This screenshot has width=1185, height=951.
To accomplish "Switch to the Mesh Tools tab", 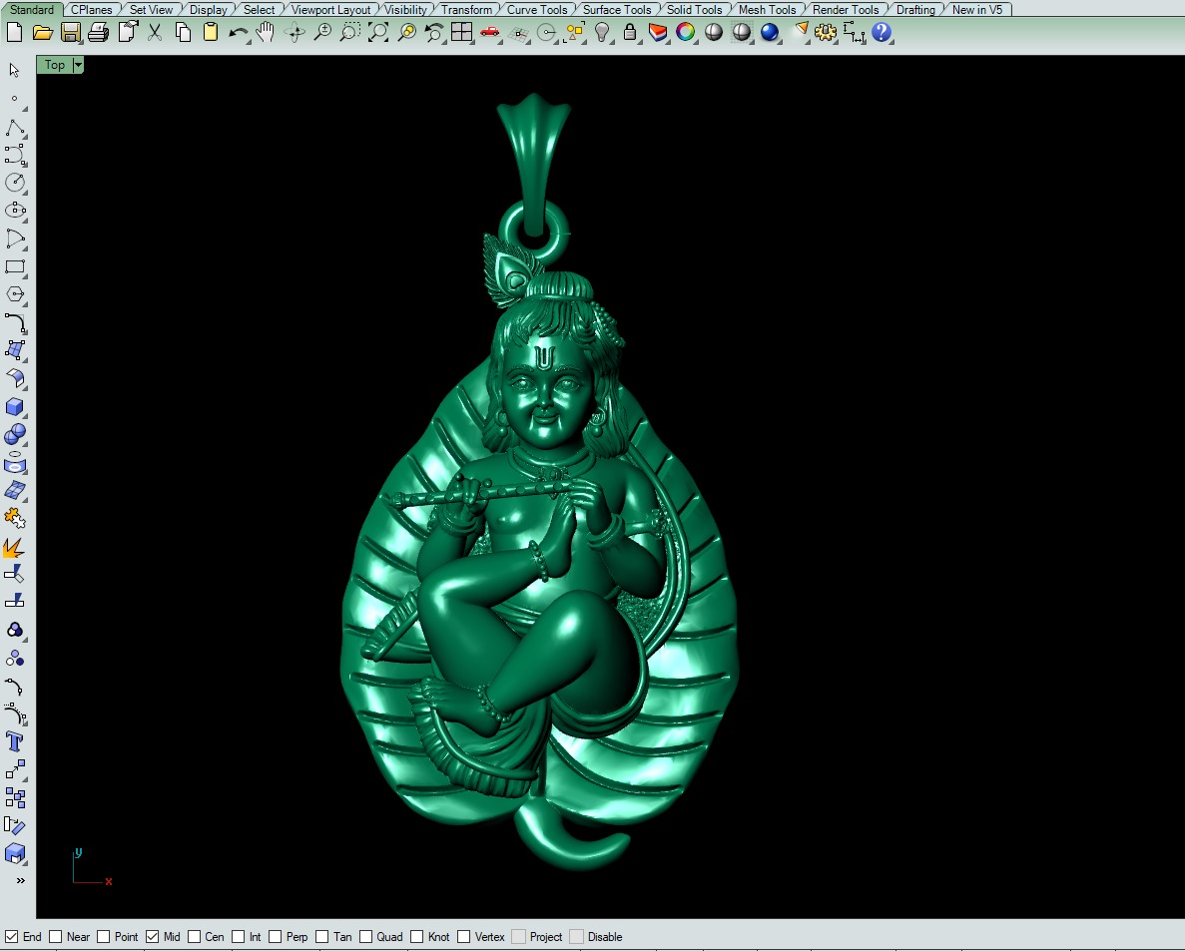I will pos(767,10).
